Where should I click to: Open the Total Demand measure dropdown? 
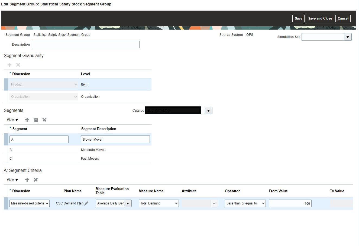click(x=159, y=203)
